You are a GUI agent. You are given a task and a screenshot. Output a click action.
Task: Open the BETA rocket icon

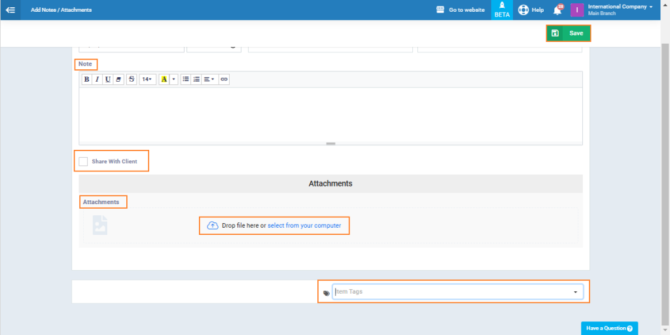tap(502, 10)
